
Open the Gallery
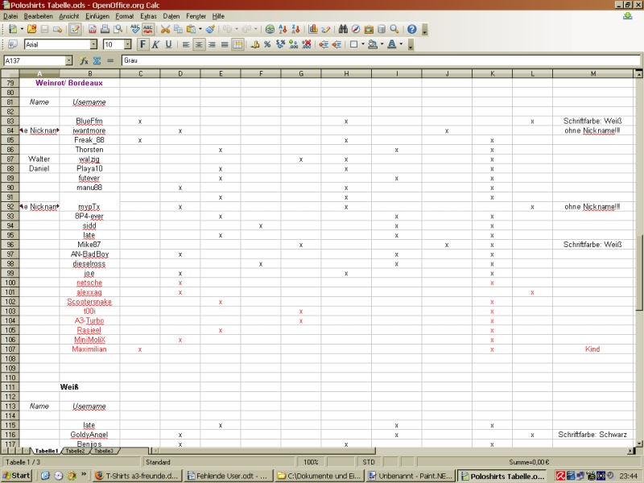369,29
